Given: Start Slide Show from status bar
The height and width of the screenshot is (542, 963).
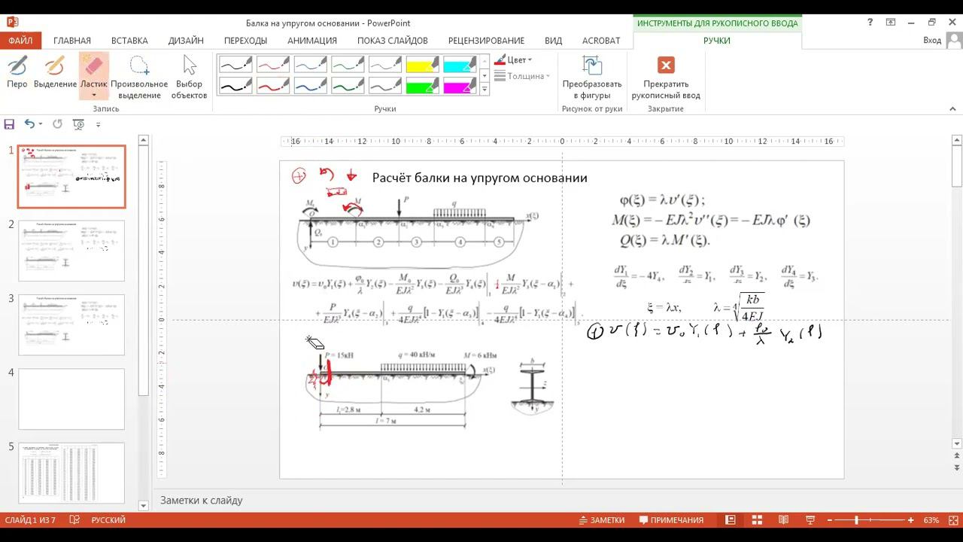Looking at the screenshot, I should [810, 520].
